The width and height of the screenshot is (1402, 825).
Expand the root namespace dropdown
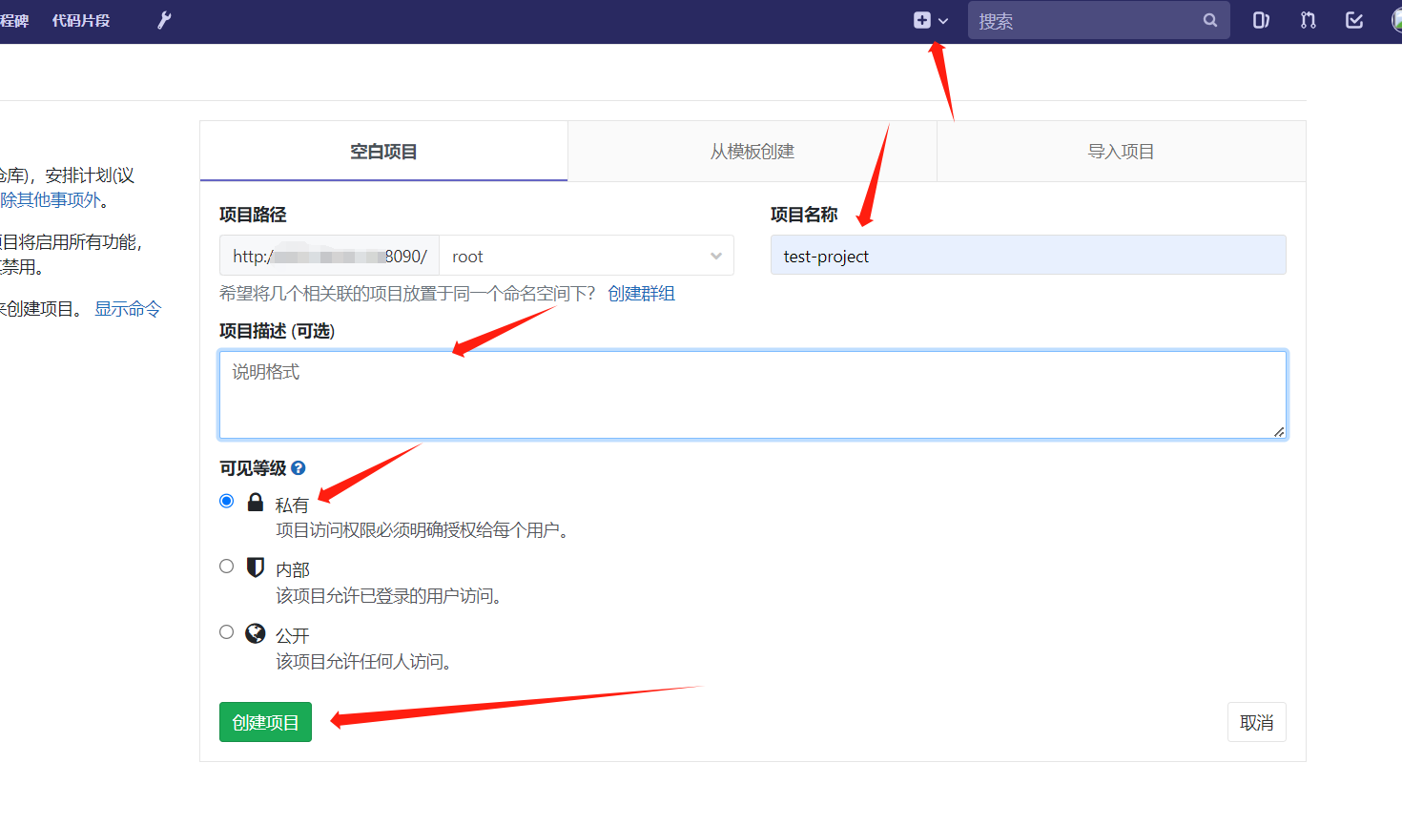[587, 256]
